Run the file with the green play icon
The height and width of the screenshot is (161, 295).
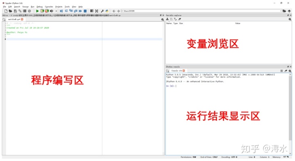[37, 11]
